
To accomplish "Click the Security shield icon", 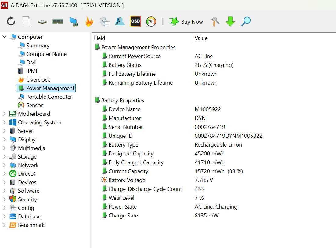I will [x=13, y=199].
